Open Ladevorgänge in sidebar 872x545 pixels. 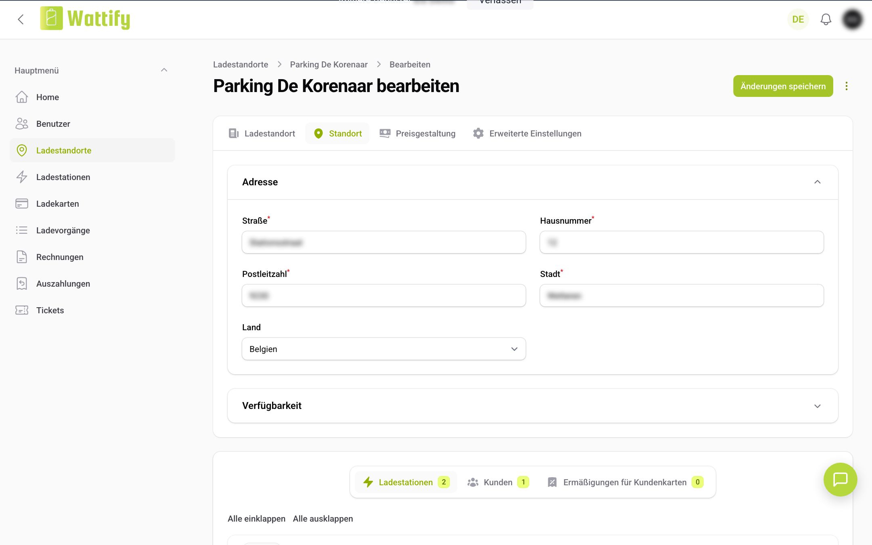[92, 230]
